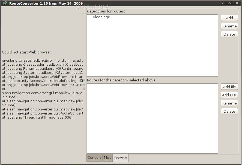The image size is (242, 165).
Task: Delete the selected route
Action: (229, 111)
